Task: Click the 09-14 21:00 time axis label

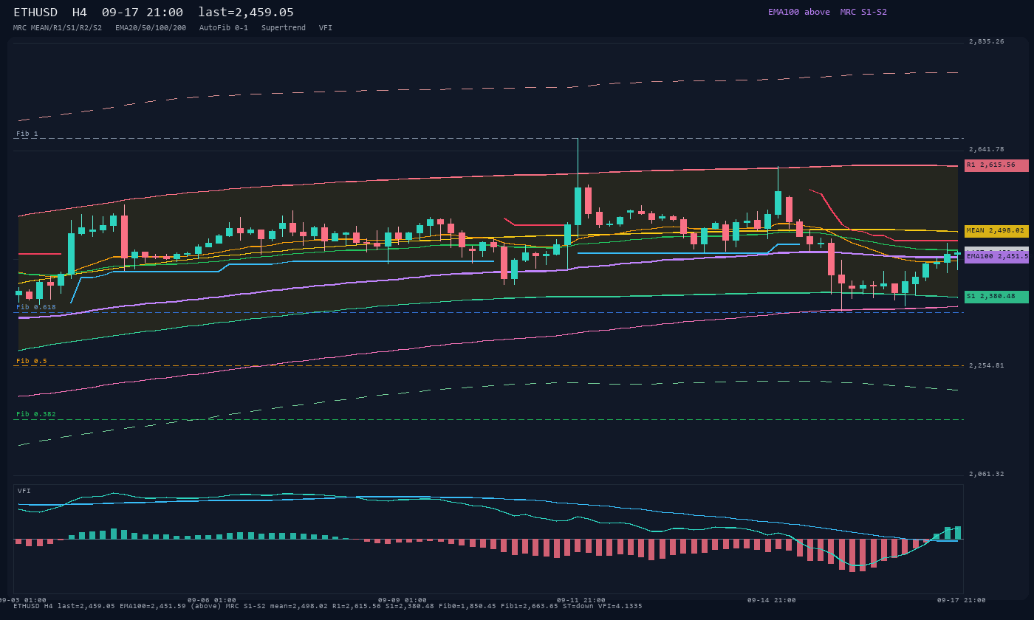Action: click(x=772, y=600)
